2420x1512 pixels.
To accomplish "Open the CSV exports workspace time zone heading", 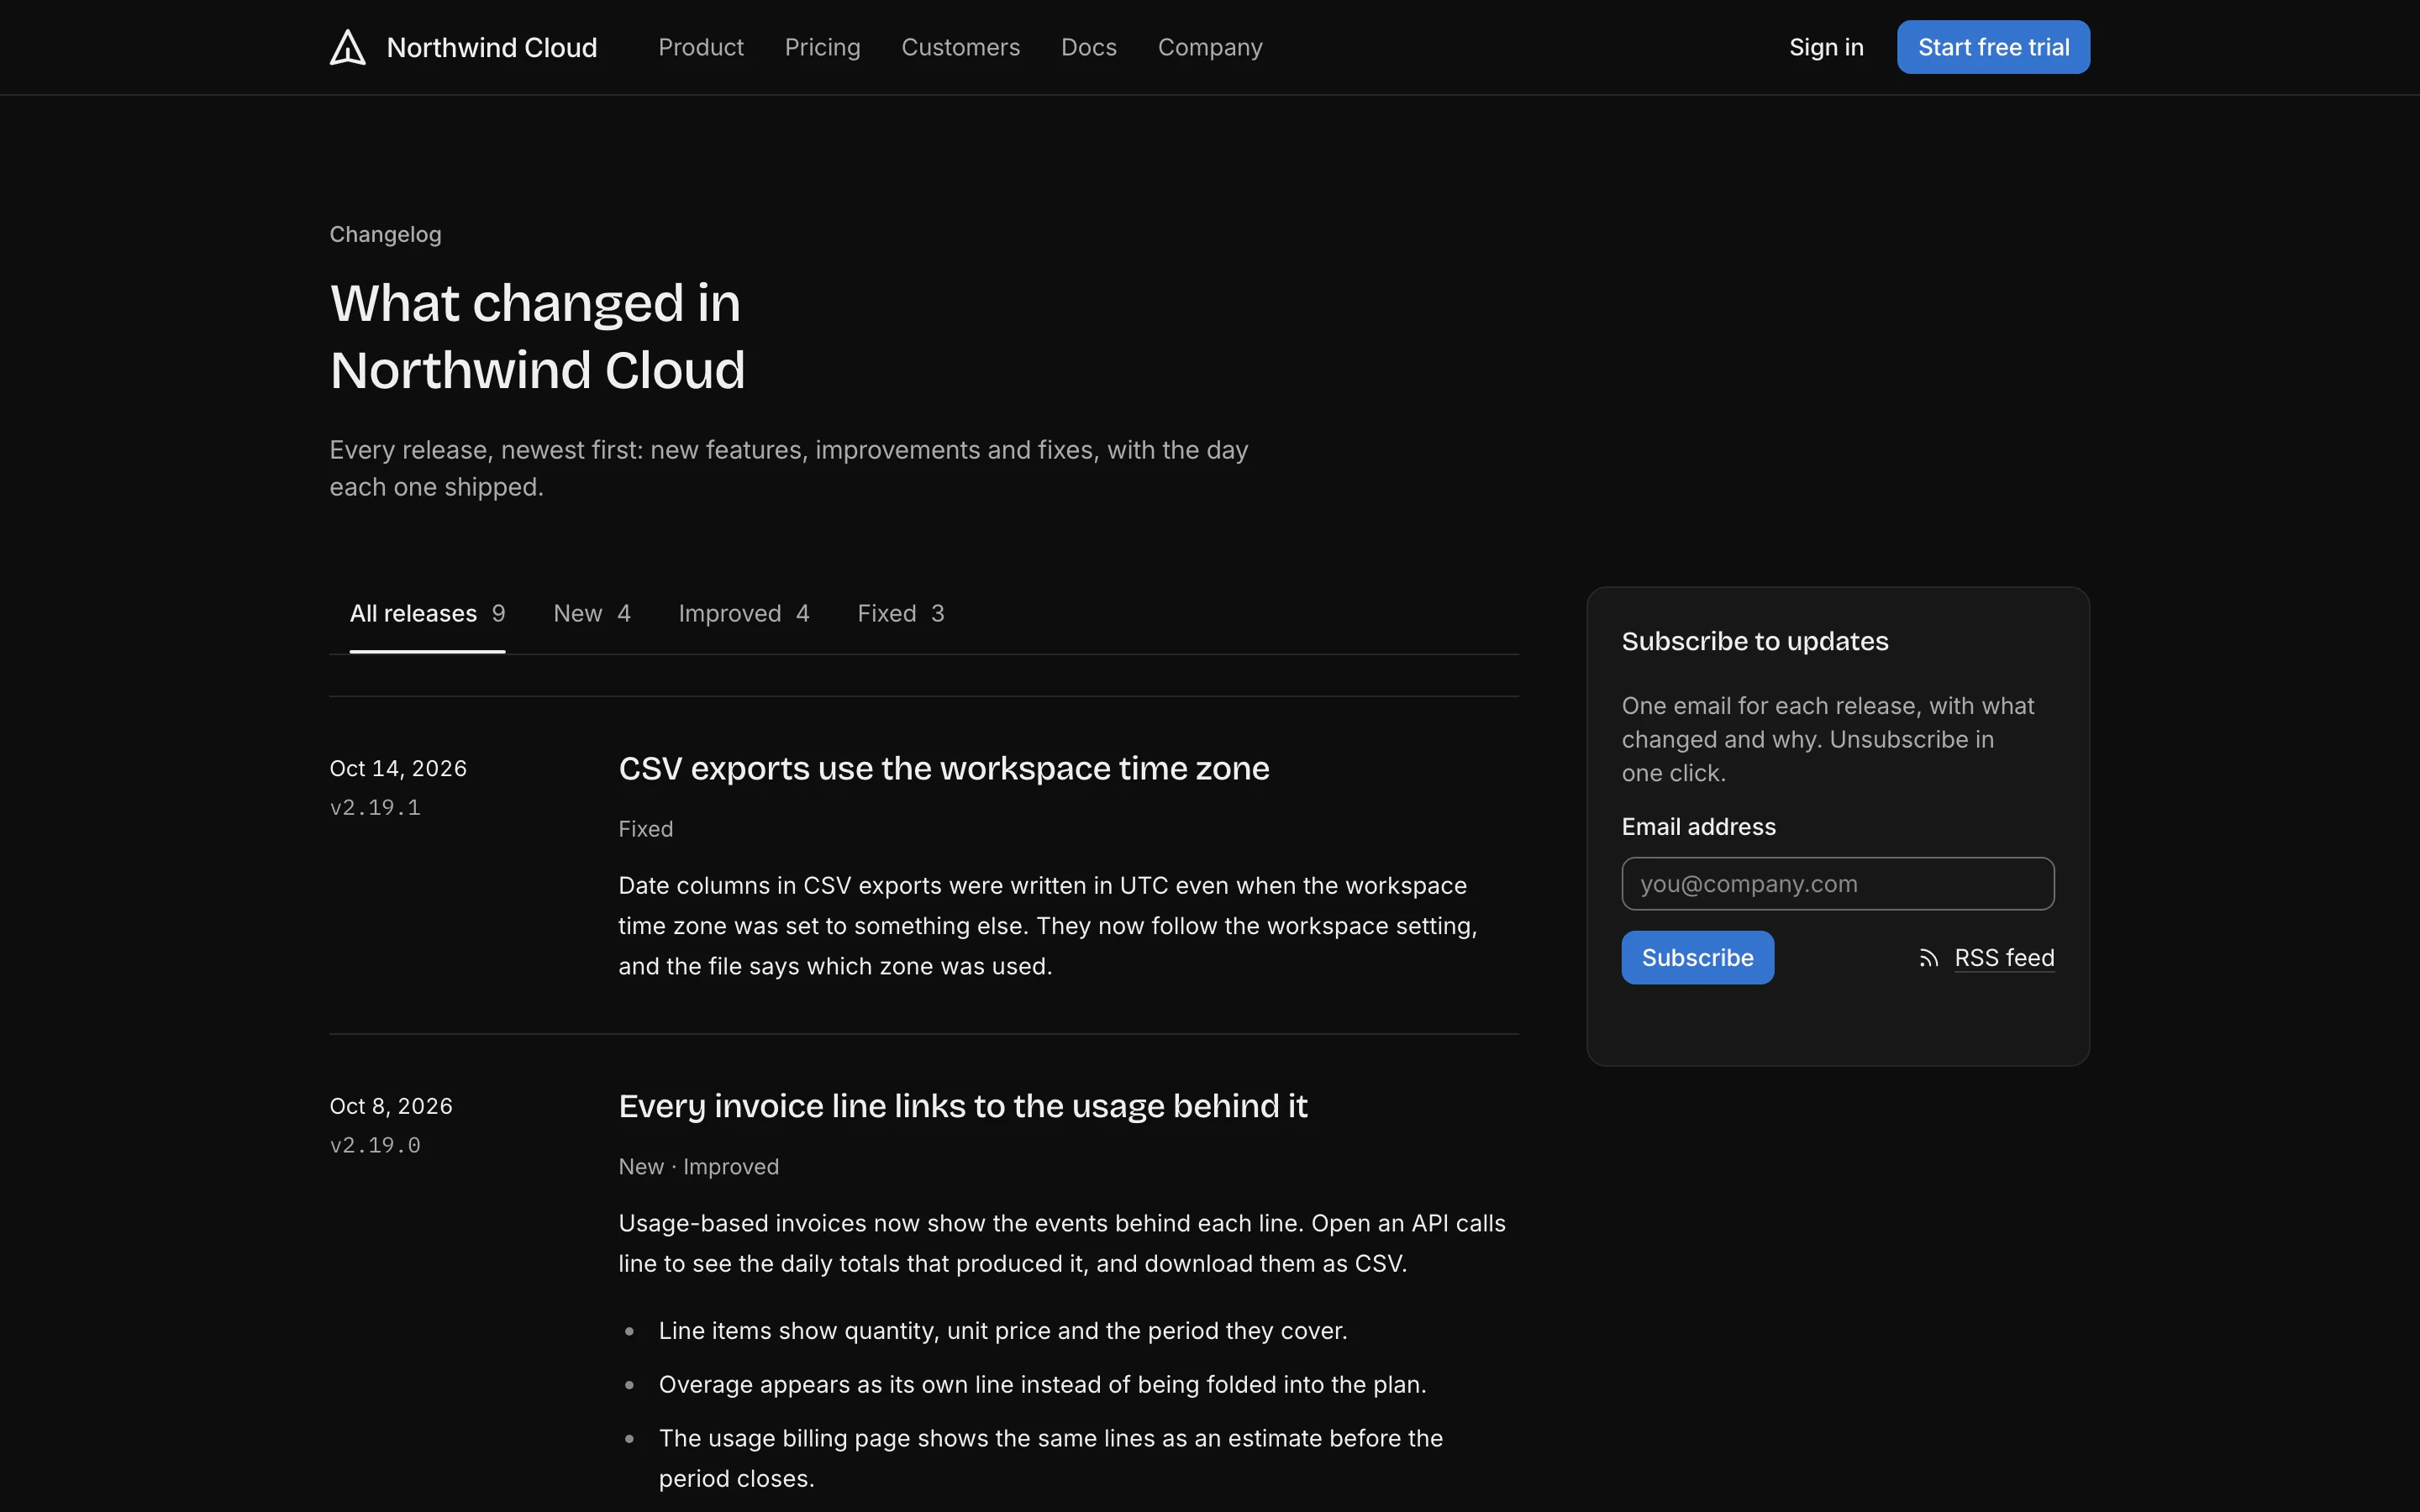I will (x=943, y=768).
